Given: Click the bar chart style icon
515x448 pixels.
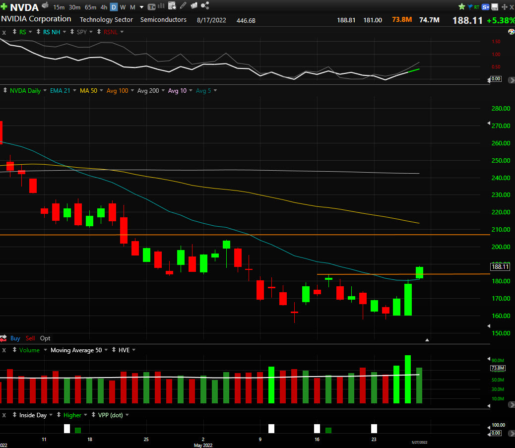Looking at the screenshot, I should point(161,5).
